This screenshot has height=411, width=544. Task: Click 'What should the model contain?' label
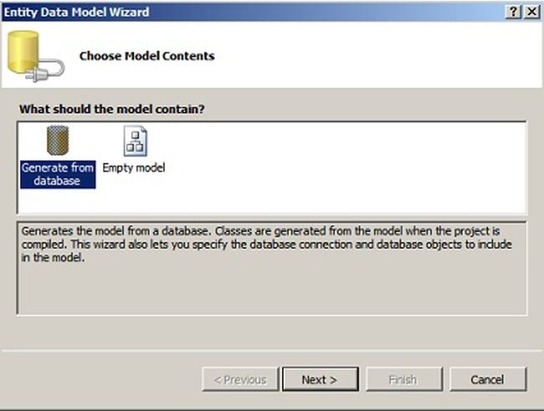pos(113,109)
